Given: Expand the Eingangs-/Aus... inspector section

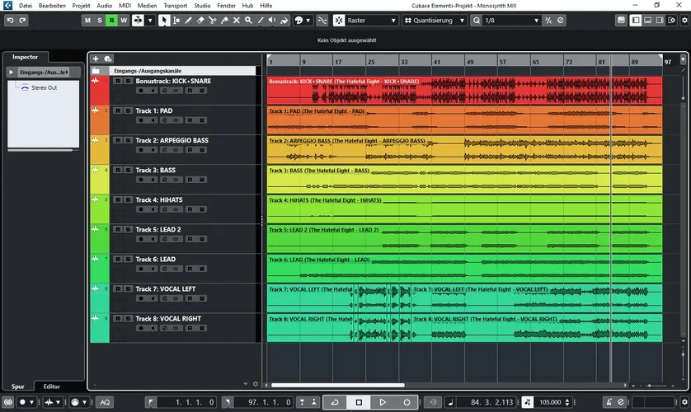Looking at the screenshot, I should (11, 73).
